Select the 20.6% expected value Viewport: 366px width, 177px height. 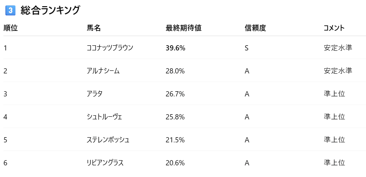coord(175,163)
